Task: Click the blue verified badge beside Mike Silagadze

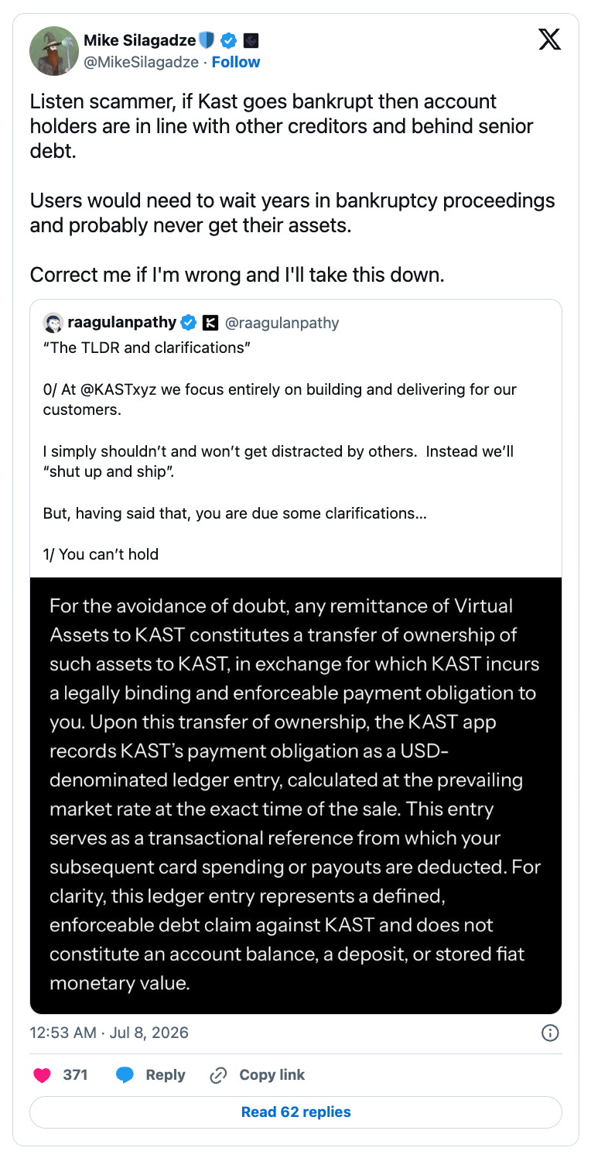Action: pos(229,40)
